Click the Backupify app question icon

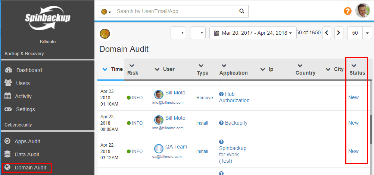[221, 123]
